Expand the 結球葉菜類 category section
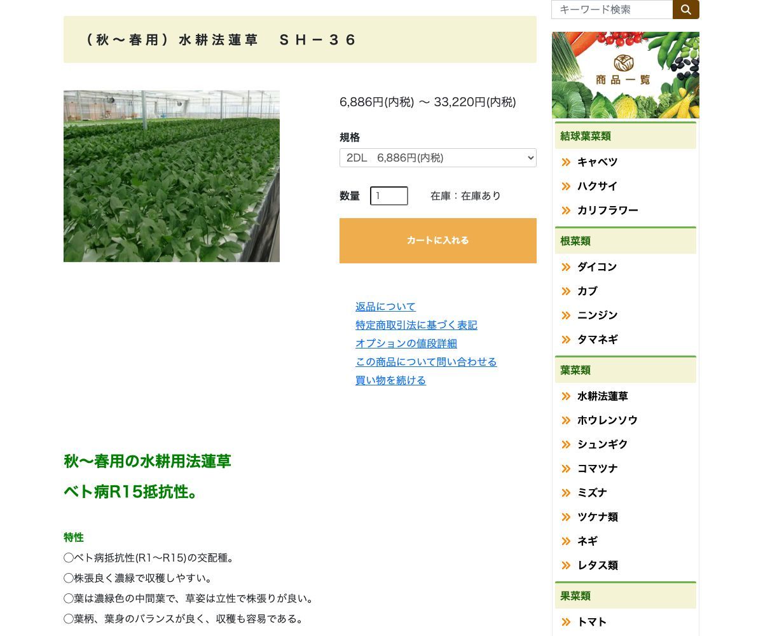 click(625, 136)
